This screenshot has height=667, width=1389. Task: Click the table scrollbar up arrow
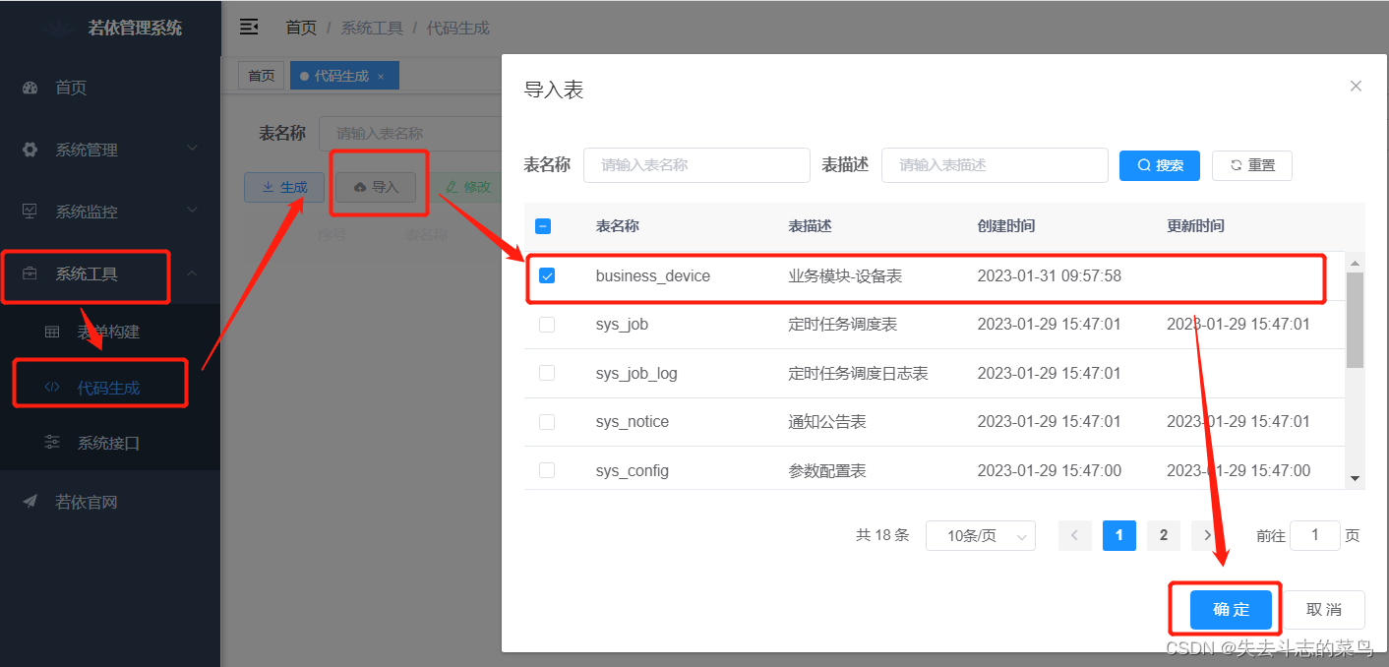point(1356,263)
